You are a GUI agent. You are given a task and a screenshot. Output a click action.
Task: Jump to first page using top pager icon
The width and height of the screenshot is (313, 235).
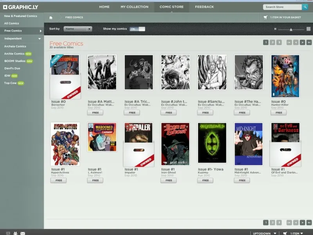pyautogui.click(x=289, y=42)
